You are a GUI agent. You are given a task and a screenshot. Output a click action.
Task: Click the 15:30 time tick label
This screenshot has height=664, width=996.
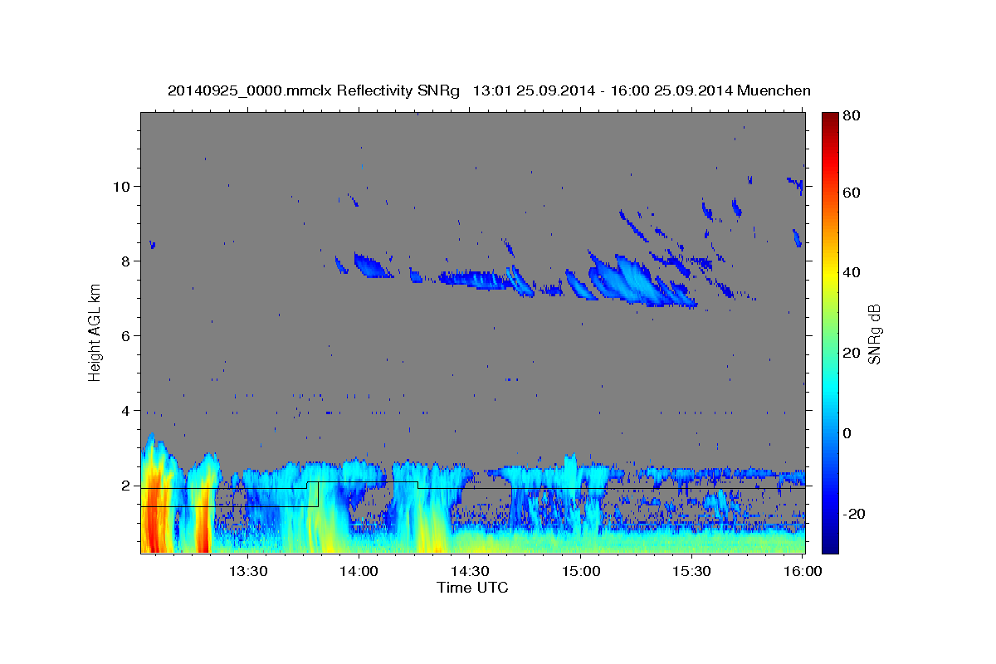pyautogui.click(x=691, y=571)
